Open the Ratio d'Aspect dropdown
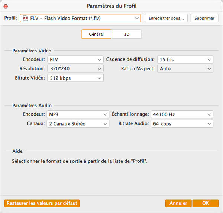Image resolution: width=223 pixels, height=213 pixels. coord(185,69)
